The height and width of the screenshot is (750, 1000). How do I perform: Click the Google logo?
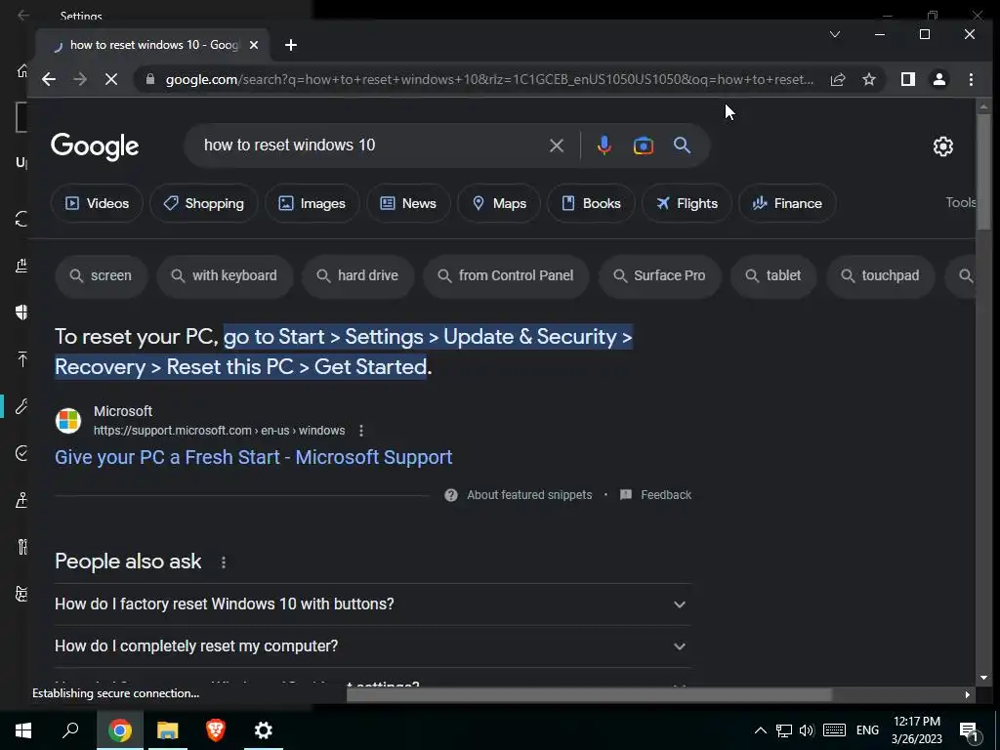click(x=95, y=146)
